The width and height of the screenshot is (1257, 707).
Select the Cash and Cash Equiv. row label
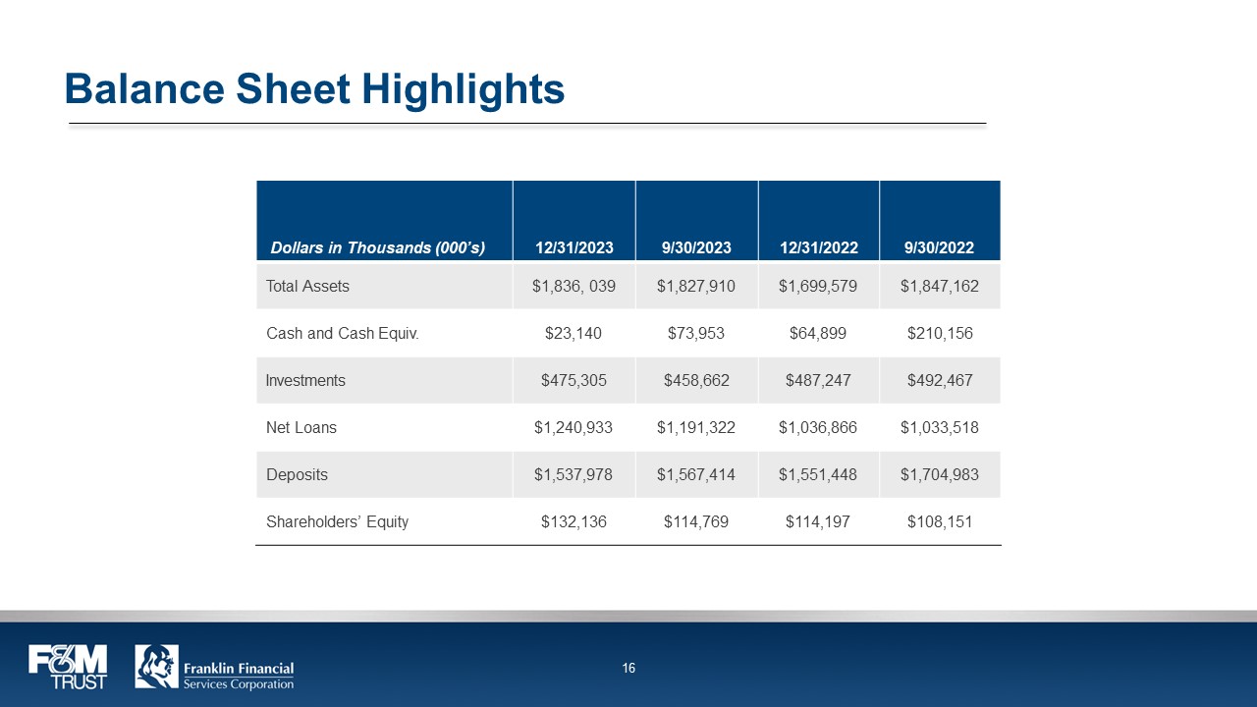(343, 334)
